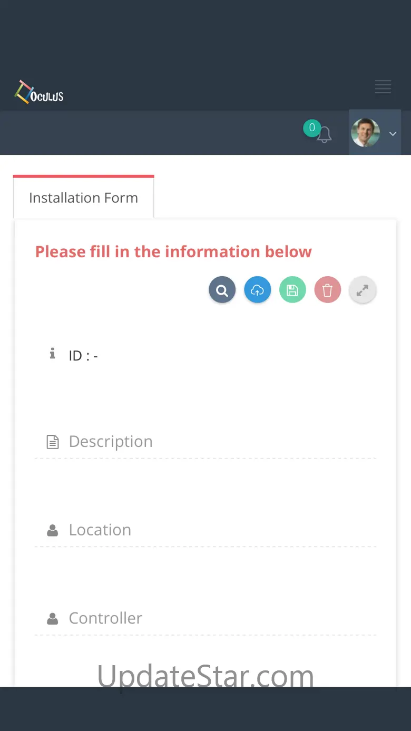Open notifications via the bell icon
The width and height of the screenshot is (411, 731).
(x=324, y=134)
